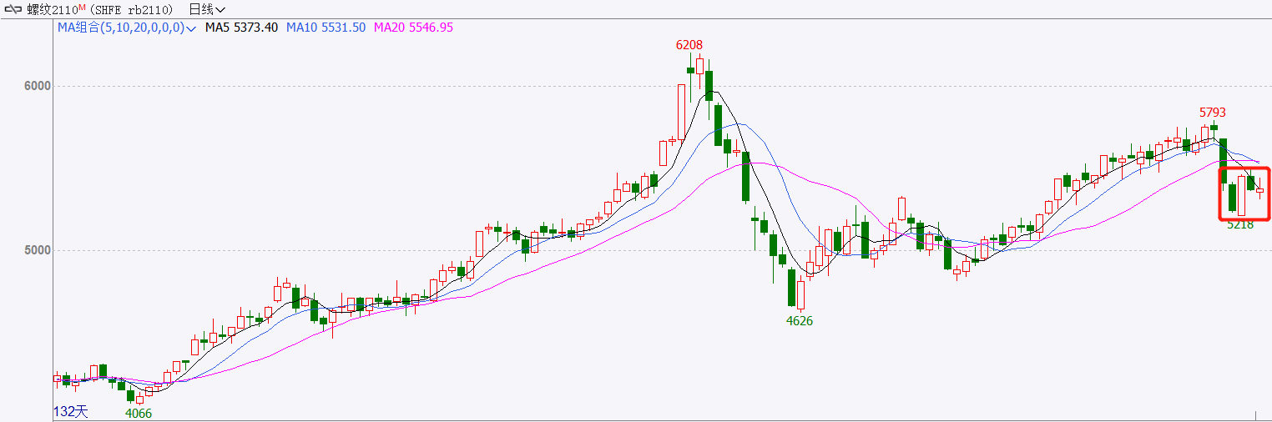This screenshot has height=422, width=1272.
Task: Select the MA5 5373.40 indicator label
Action: pyautogui.click(x=241, y=28)
